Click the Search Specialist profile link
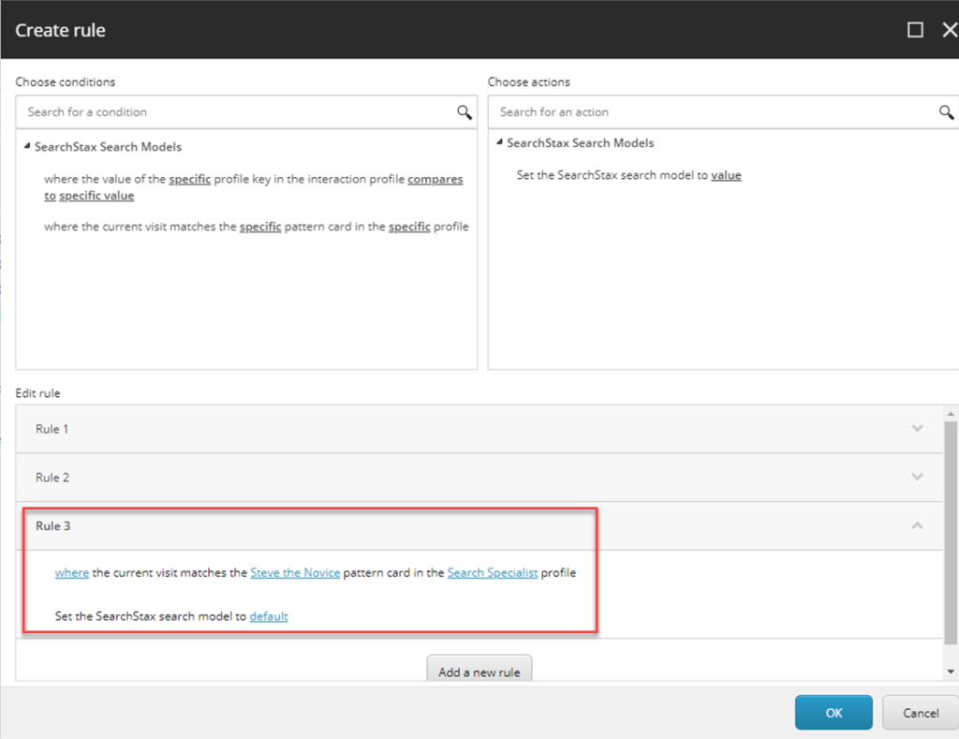Image resolution: width=959 pixels, height=739 pixels. (493, 572)
